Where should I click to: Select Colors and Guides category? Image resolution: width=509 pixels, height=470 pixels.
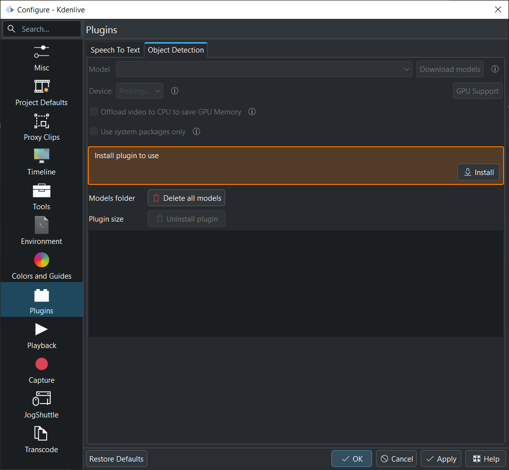click(x=42, y=266)
